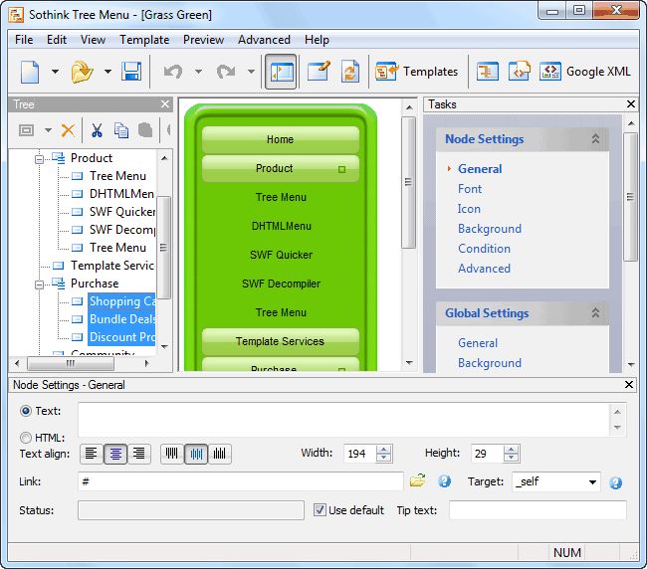Select the HTML radio button
Viewport: 647px width, 569px height.
pos(26,438)
